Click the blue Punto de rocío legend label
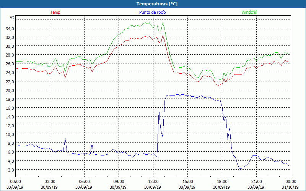Viewport: 306px width, 191px height. coord(152,12)
